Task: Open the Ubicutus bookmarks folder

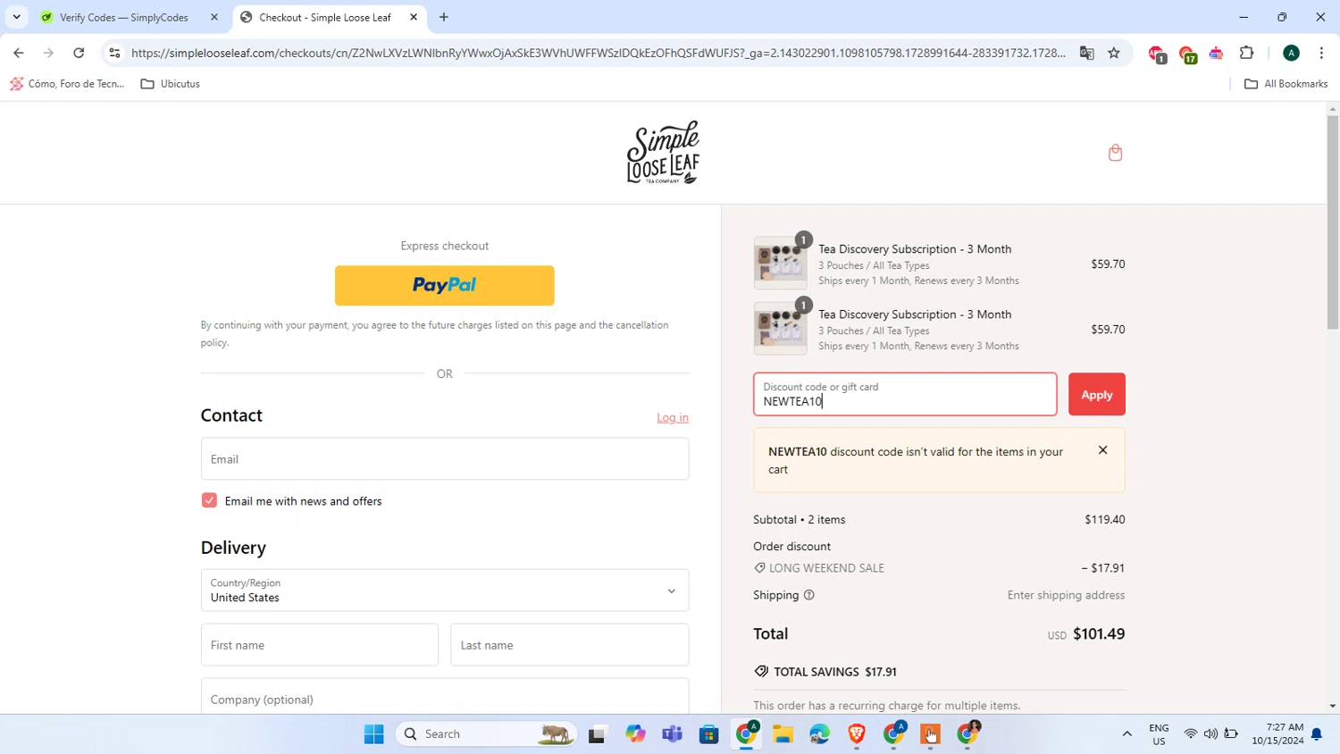Action: pos(171,84)
